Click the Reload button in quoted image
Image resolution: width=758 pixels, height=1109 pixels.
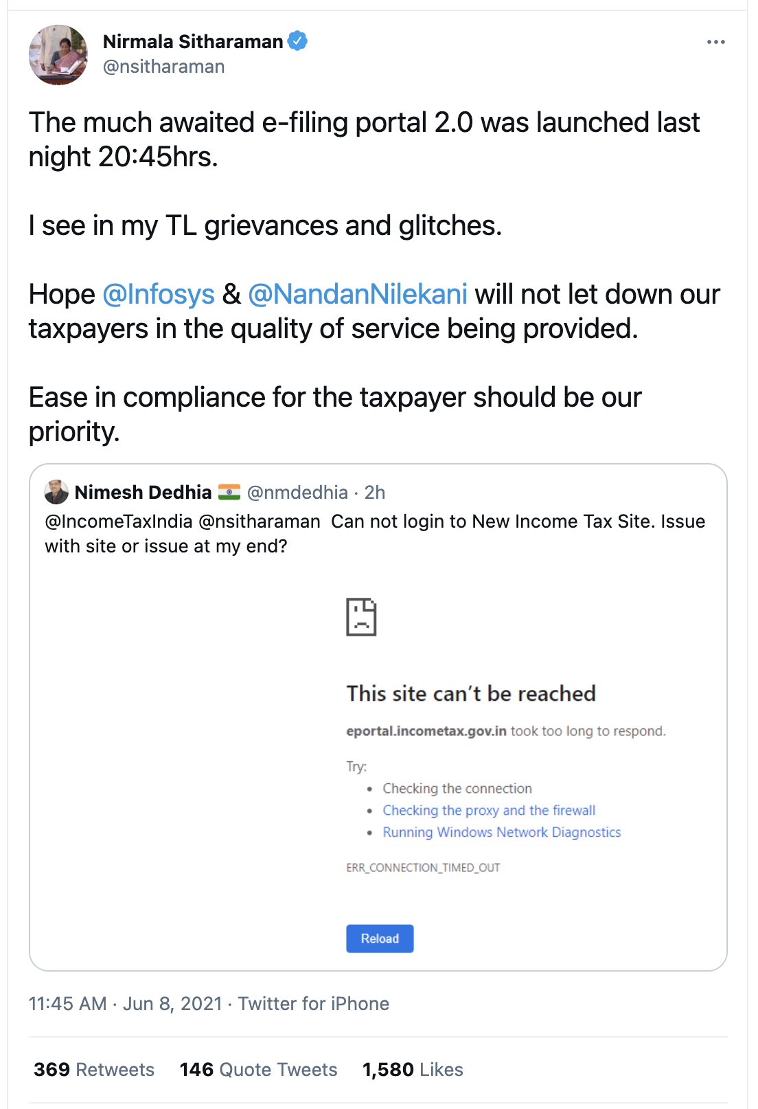point(380,939)
